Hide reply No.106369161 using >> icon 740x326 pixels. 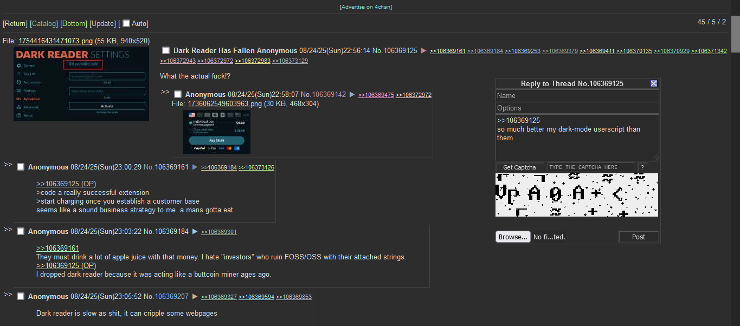8,164
